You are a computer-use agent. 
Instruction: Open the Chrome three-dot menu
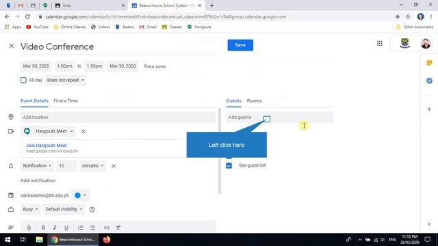point(431,16)
